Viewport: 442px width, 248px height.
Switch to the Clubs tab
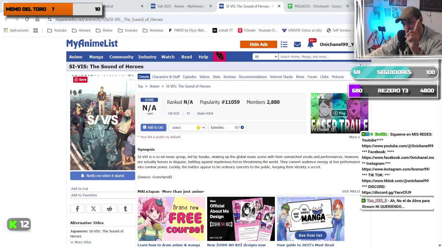(x=324, y=77)
